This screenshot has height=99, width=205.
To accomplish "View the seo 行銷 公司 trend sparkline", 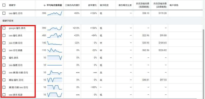I will 55,43.
